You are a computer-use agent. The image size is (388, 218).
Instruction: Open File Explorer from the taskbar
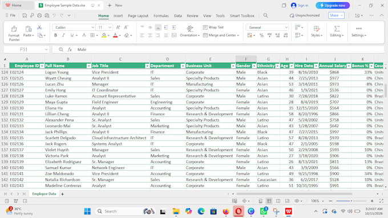(176, 211)
